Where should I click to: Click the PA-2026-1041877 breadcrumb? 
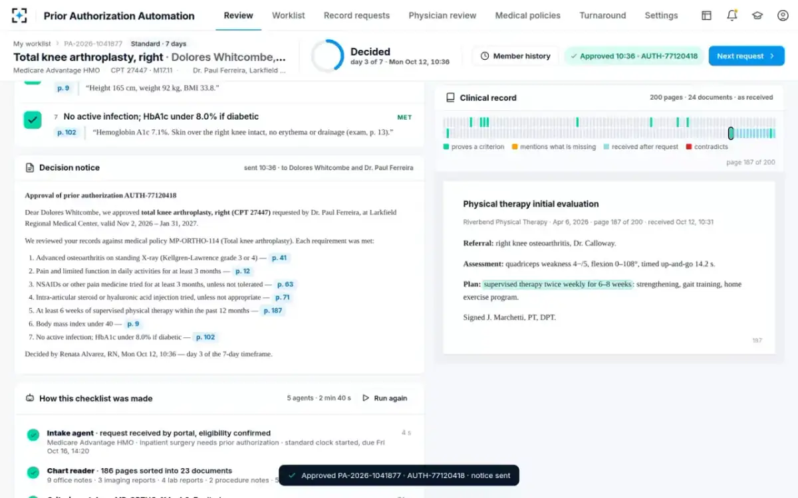click(x=93, y=44)
